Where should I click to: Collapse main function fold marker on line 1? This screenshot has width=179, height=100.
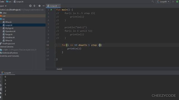[x=55, y=10]
